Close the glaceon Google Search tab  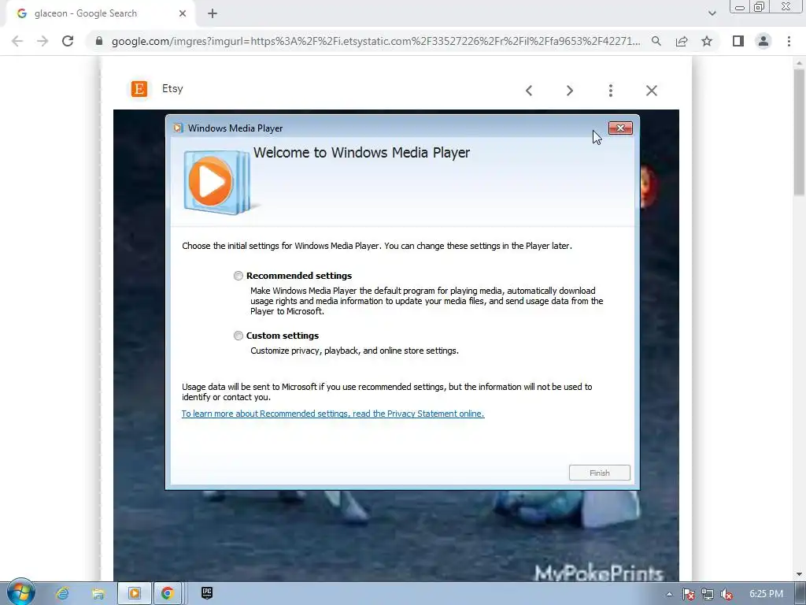pos(183,14)
